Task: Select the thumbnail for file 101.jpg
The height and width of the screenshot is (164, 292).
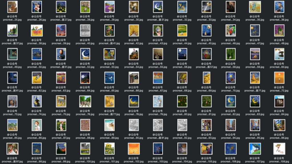Action: coord(109,149)
